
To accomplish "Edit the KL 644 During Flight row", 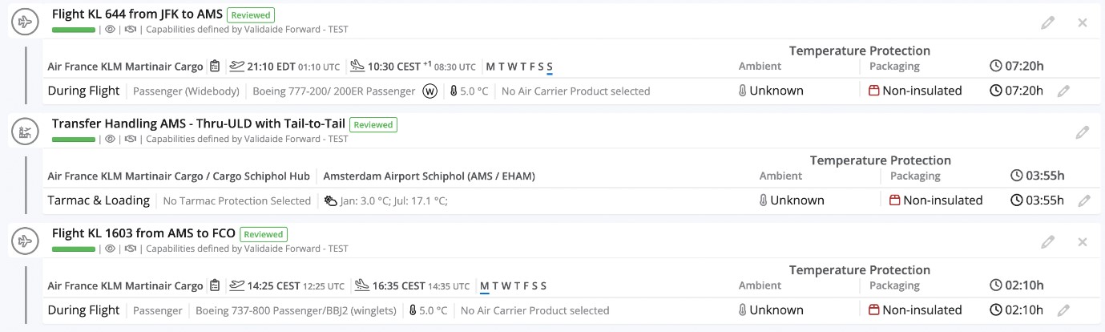I will 1063,91.
